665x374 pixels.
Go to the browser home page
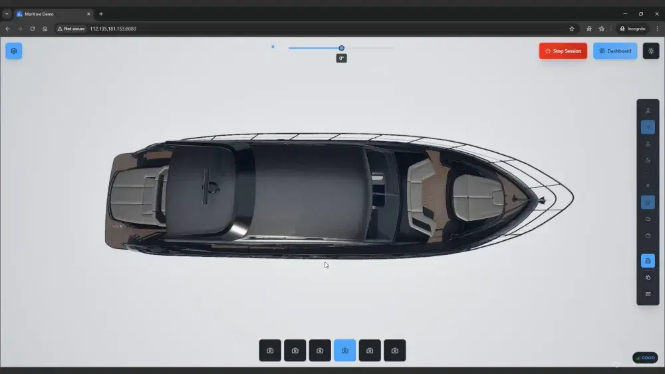click(x=45, y=29)
